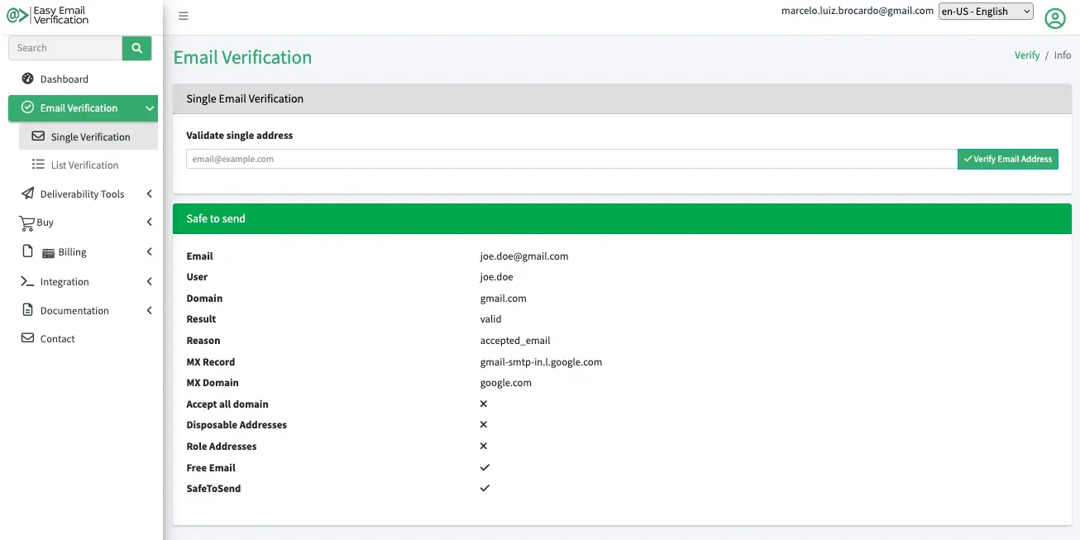The height and width of the screenshot is (540, 1080).
Task: Click the Safe to send green header
Action: 621,219
